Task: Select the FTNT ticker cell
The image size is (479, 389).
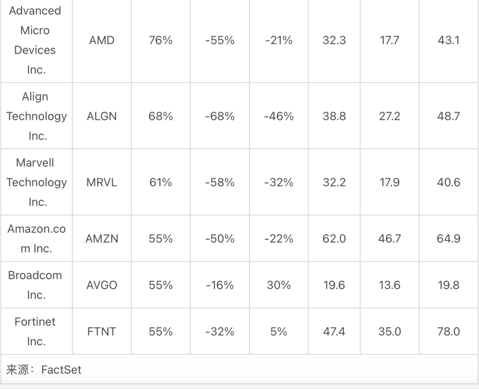Action: (102, 332)
